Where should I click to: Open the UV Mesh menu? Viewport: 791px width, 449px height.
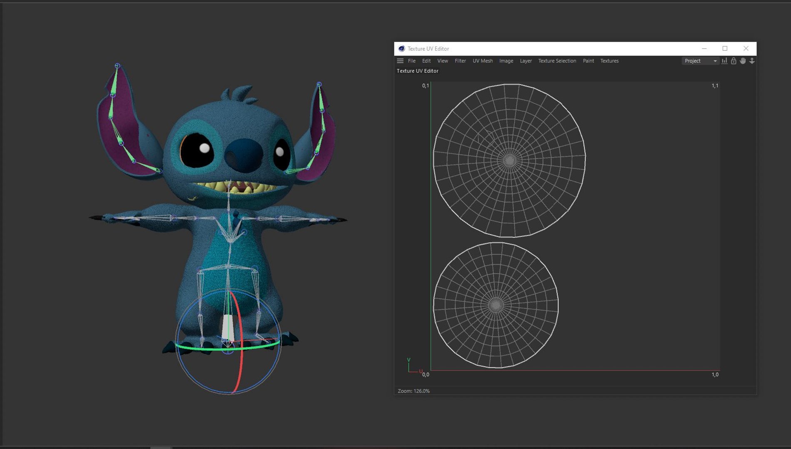[x=483, y=61]
